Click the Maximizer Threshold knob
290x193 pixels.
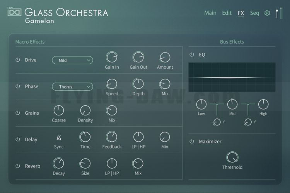coord(232,157)
